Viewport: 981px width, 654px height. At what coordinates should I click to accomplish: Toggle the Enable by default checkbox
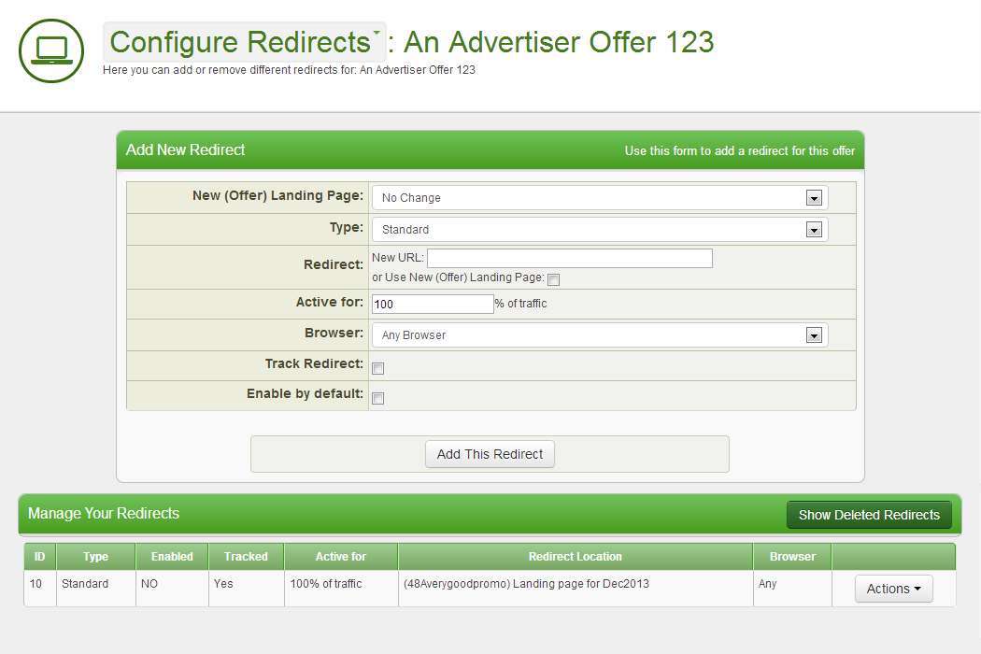click(378, 399)
